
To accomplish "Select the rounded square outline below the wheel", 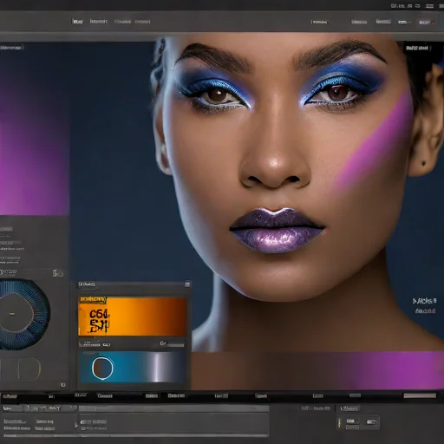I will click(29, 369).
